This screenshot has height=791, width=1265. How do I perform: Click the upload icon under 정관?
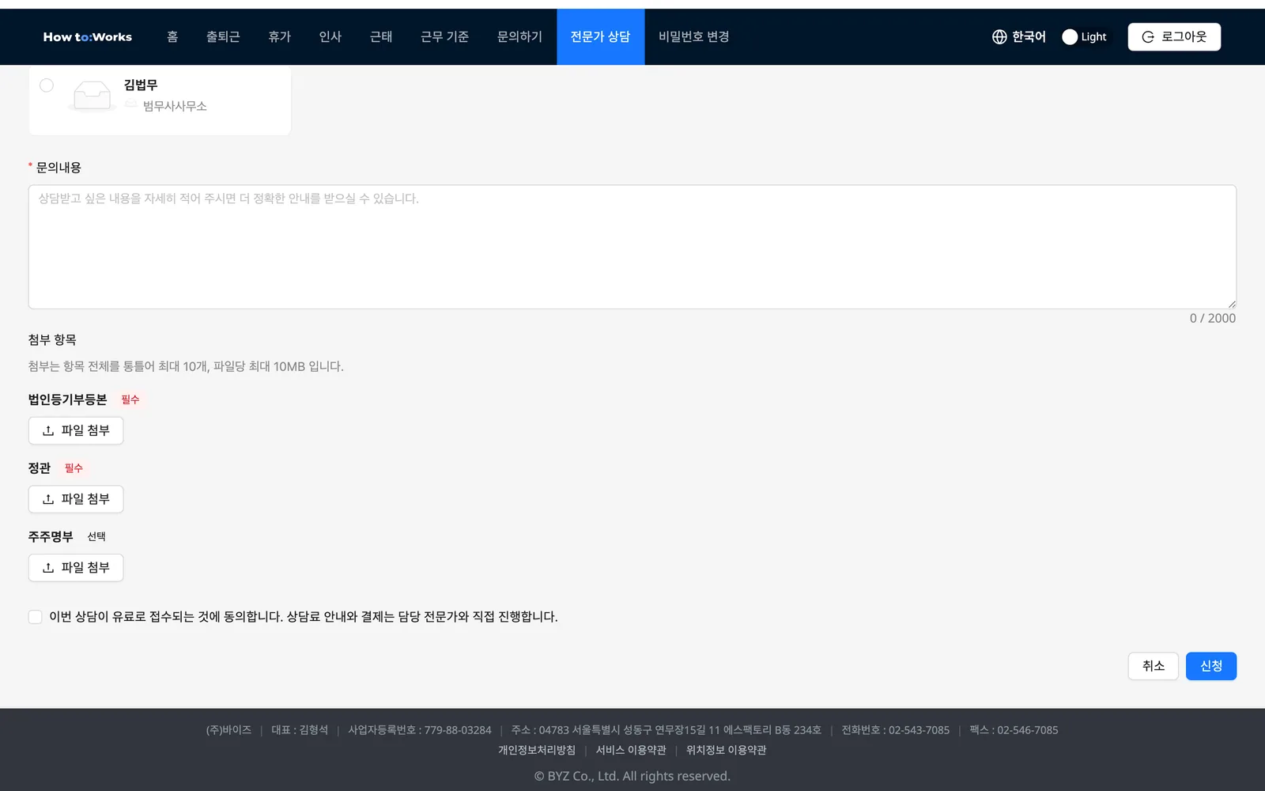[x=48, y=500]
